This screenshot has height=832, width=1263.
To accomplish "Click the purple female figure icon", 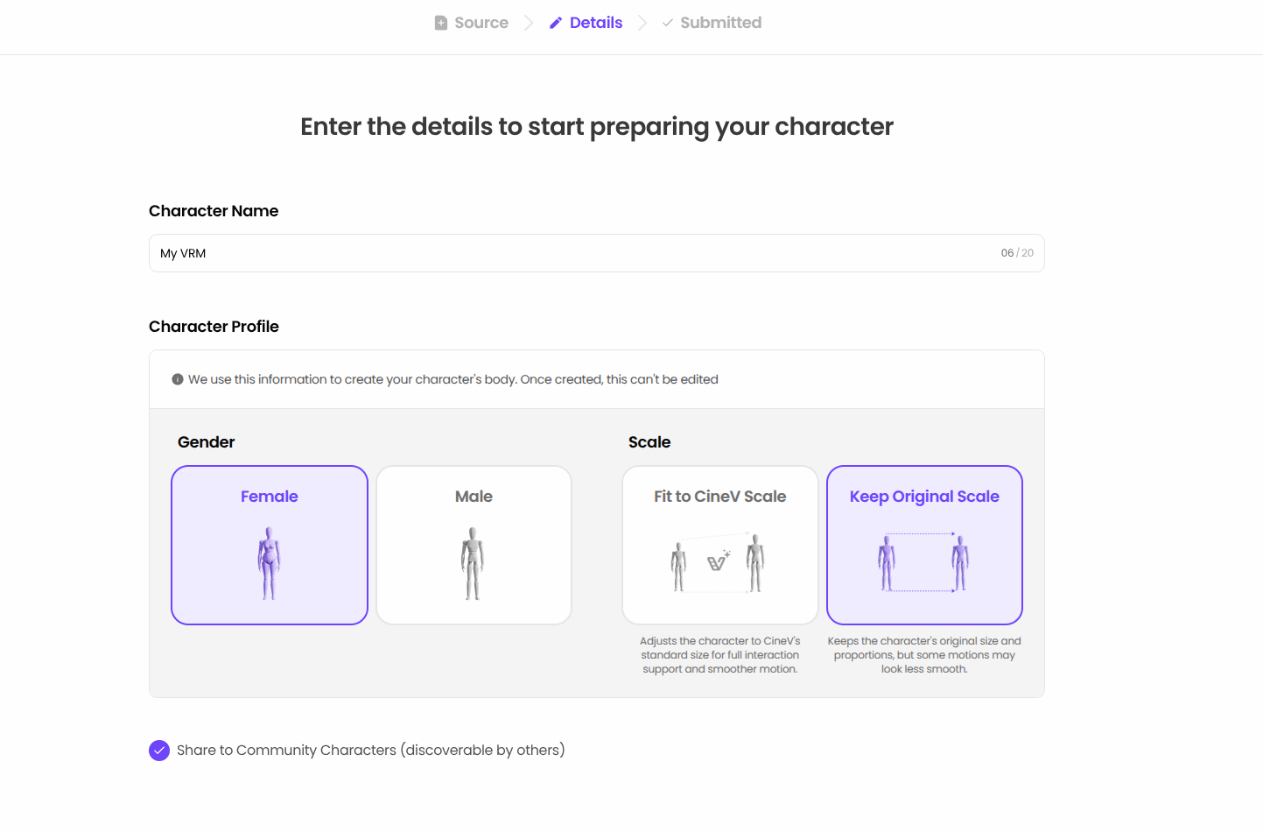I will point(270,563).
